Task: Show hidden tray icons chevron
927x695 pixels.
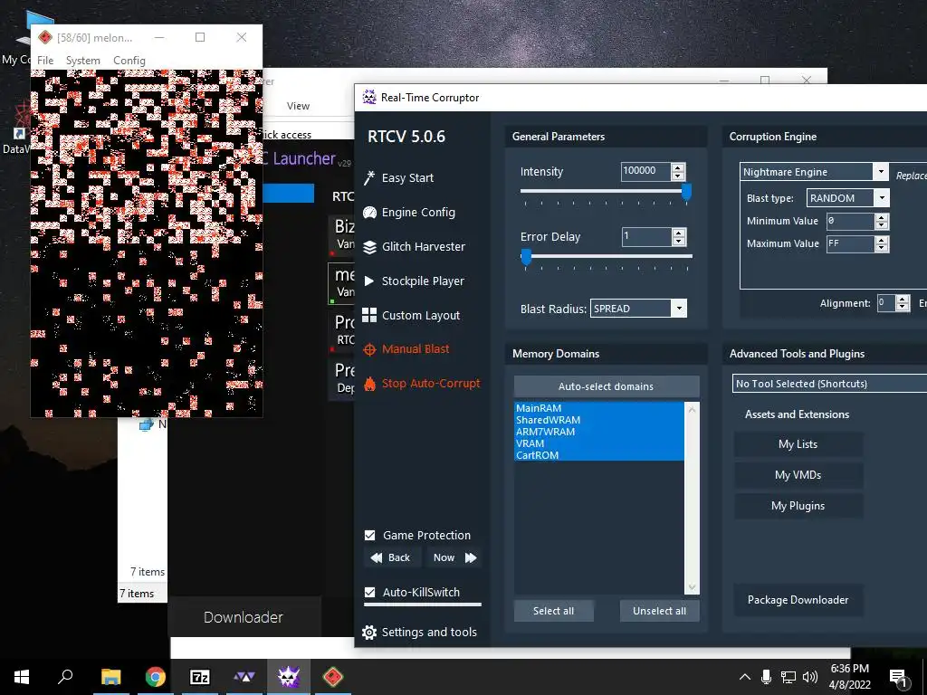Action: pyautogui.click(x=745, y=677)
